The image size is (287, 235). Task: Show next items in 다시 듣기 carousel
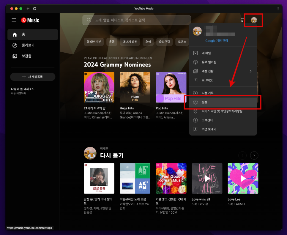254,155
